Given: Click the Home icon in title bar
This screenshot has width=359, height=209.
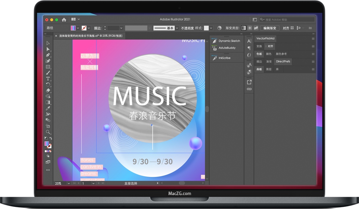Looking at the screenshot, I should [x=64, y=20].
